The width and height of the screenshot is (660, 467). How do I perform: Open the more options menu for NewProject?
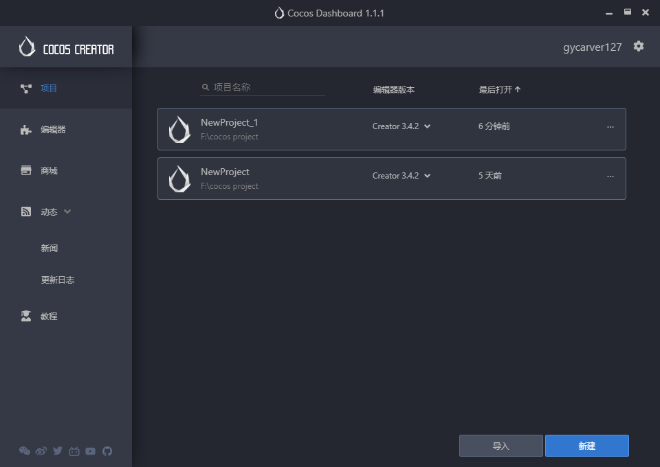click(x=610, y=176)
